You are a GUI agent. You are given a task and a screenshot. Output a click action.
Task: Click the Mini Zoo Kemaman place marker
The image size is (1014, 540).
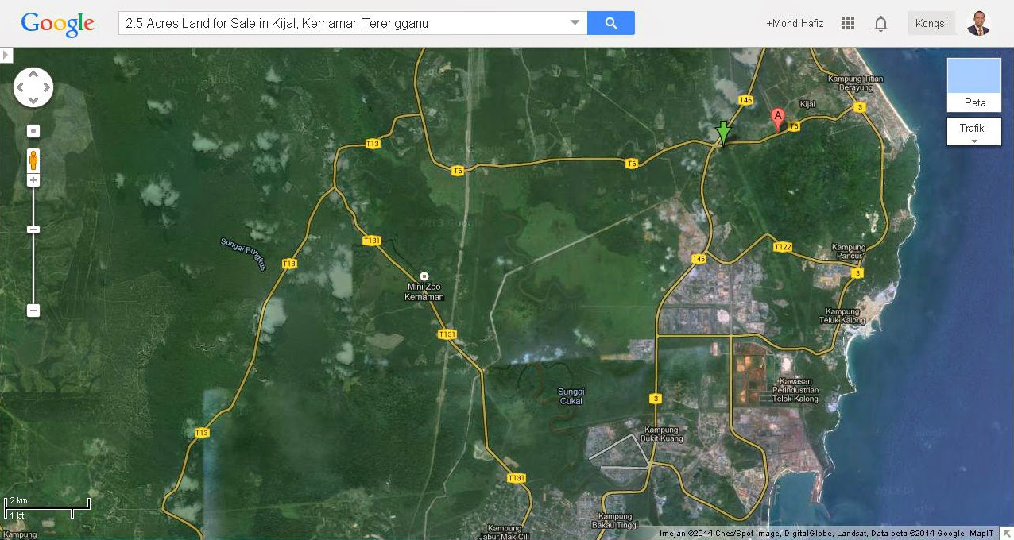point(424,277)
